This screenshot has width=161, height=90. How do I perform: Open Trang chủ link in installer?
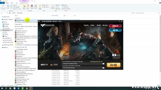tap(86, 25)
